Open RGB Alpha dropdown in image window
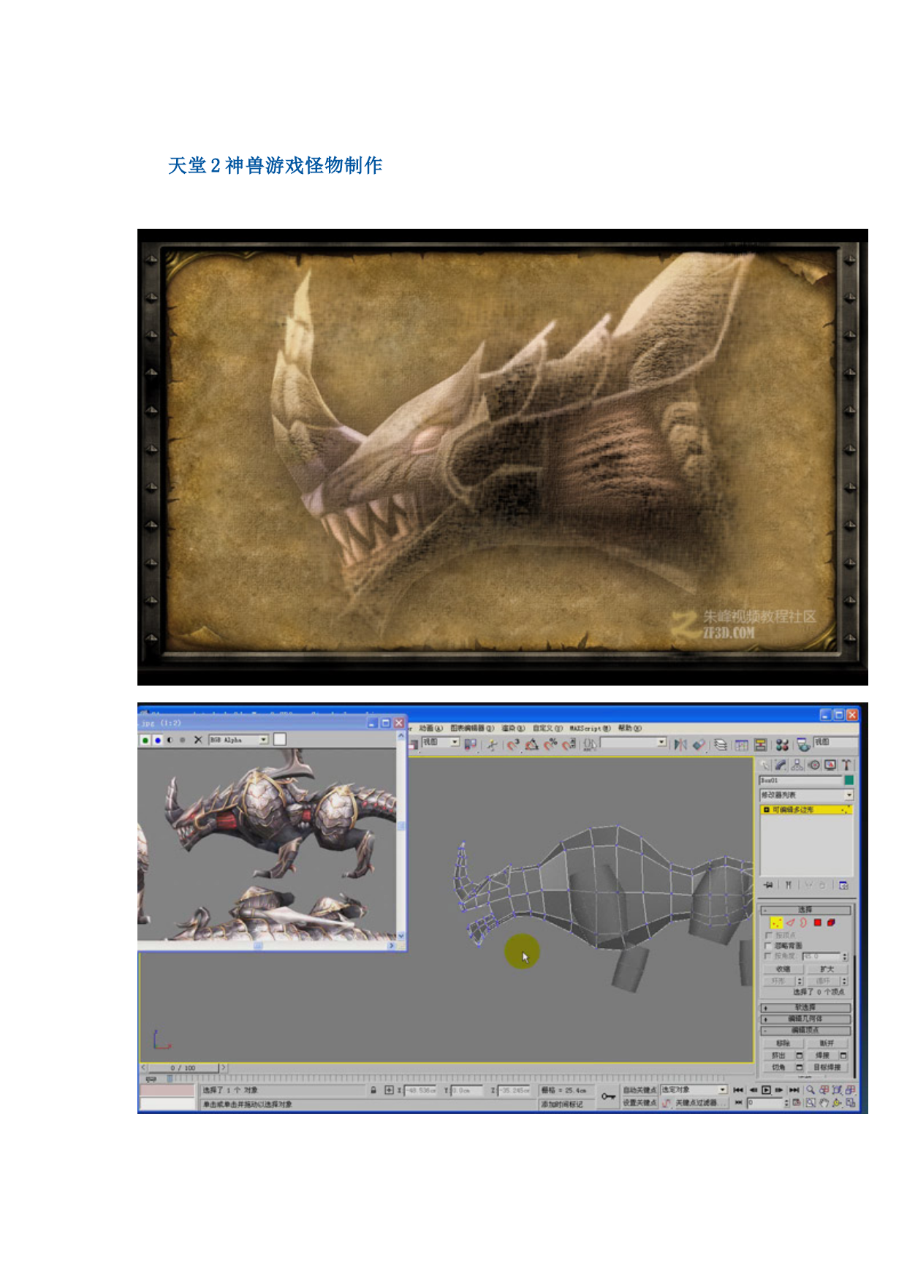 (x=238, y=740)
